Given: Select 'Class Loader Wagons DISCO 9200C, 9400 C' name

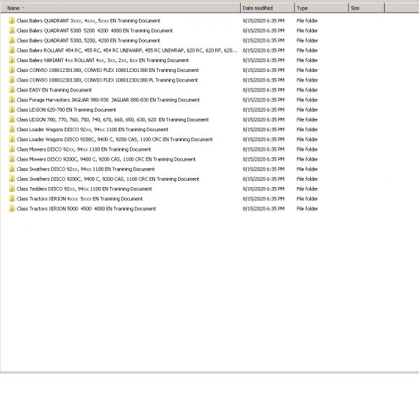Looking at the screenshot, I should pyautogui.click(x=115, y=139).
